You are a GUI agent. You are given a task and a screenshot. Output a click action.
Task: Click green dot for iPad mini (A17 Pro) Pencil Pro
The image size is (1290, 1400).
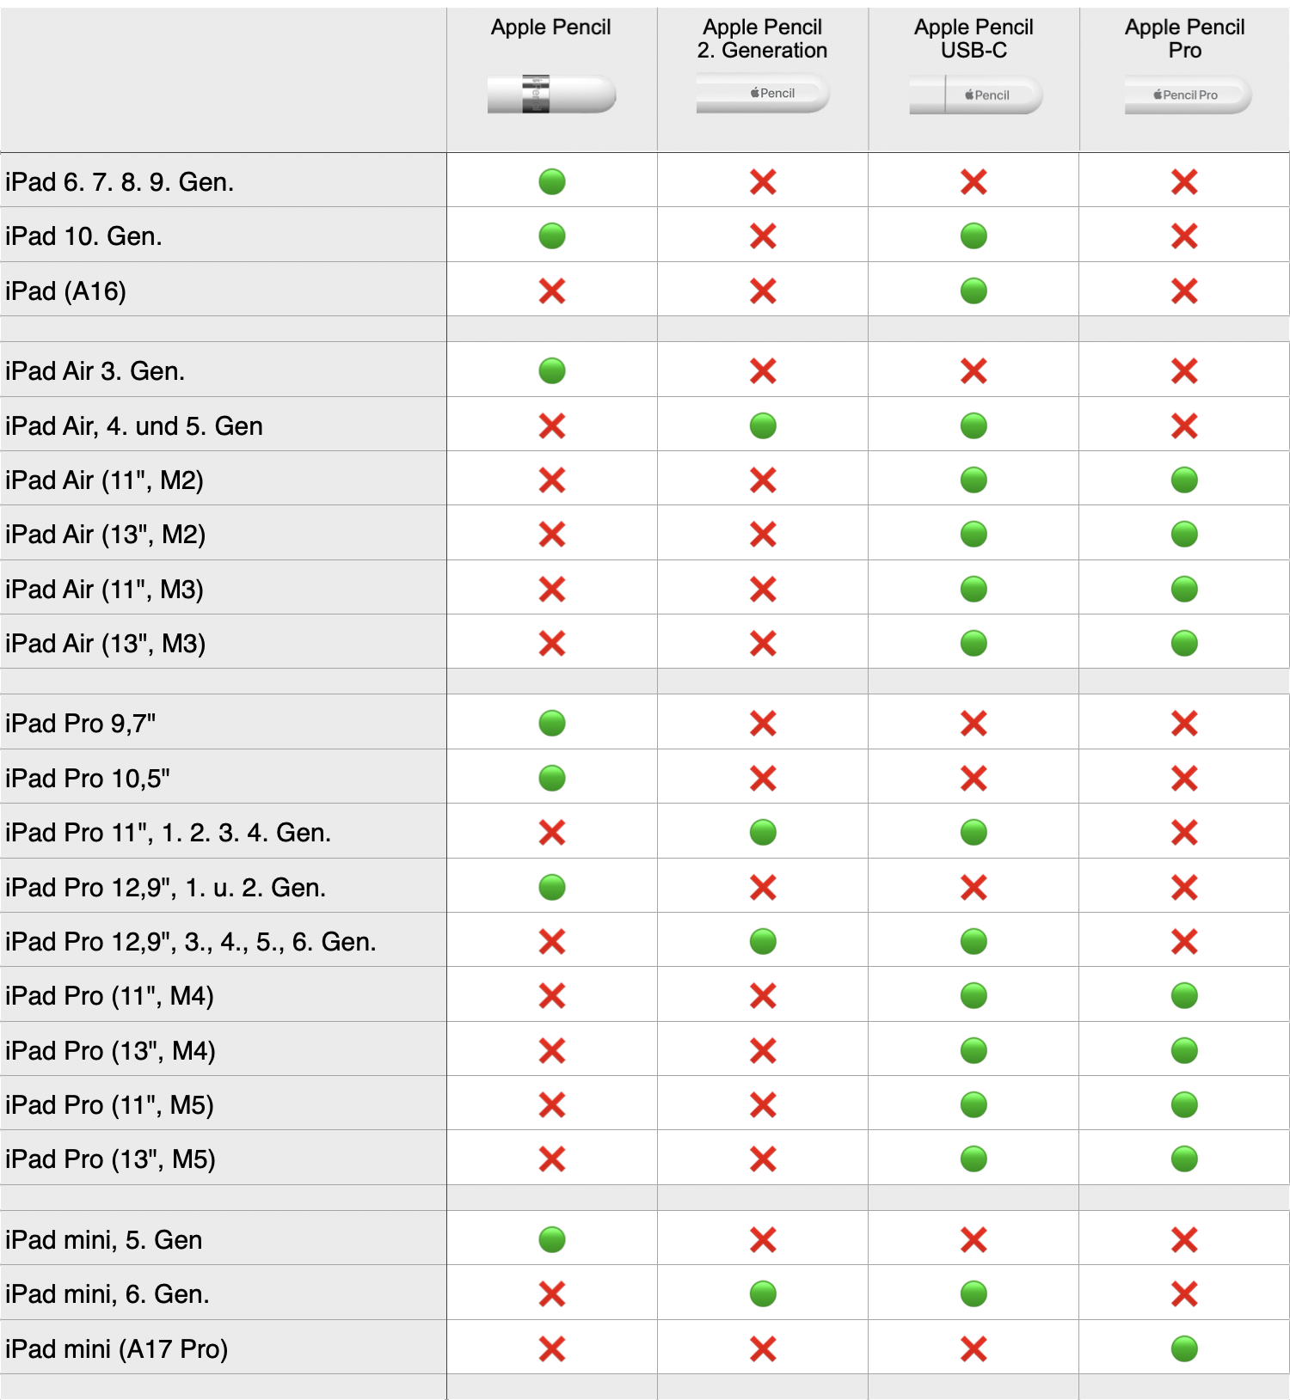tap(1184, 1348)
